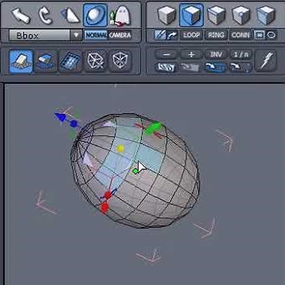Choose the crossed wireframe cube display icon

click(95, 62)
